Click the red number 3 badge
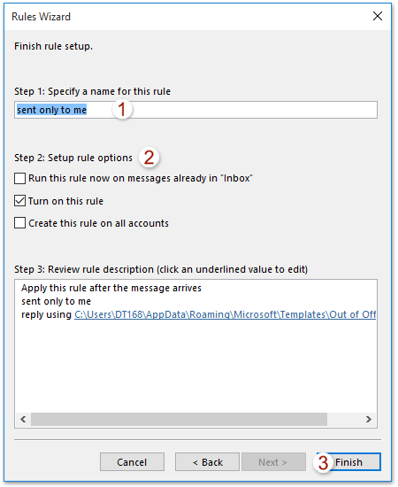This screenshot has width=398, height=487. click(x=323, y=462)
